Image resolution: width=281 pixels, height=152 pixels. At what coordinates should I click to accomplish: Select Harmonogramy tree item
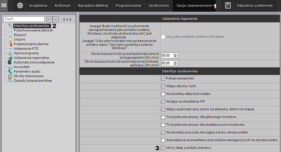click(x=26, y=53)
